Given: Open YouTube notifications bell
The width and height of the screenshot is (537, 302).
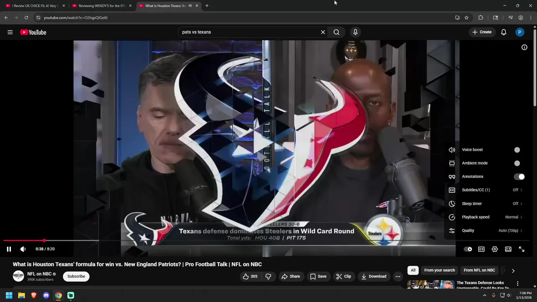Looking at the screenshot, I should coord(504,32).
